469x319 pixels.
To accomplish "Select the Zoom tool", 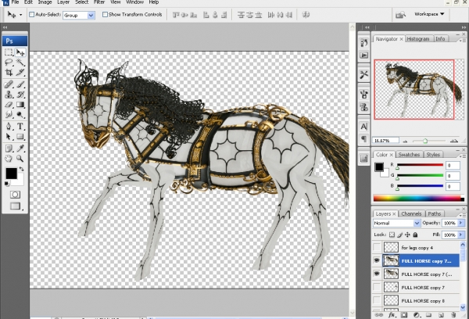I will click(x=20, y=158).
